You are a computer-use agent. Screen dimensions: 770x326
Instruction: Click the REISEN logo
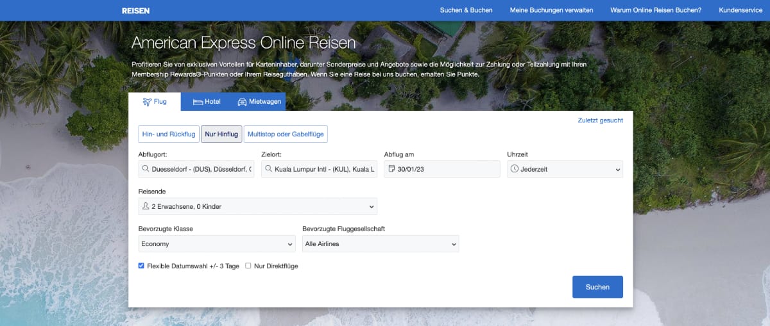pyautogui.click(x=135, y=10)
